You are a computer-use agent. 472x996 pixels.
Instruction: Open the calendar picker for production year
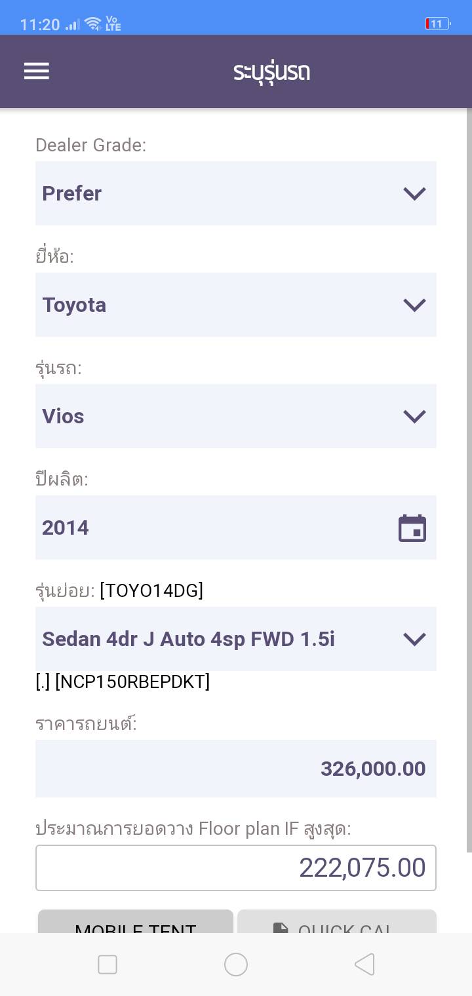[412, 528]
